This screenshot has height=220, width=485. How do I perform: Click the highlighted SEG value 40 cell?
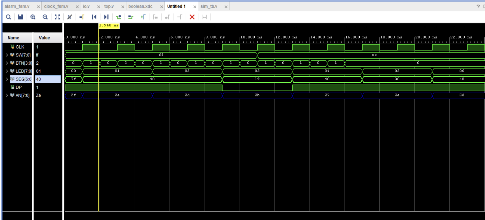(48, 79)
